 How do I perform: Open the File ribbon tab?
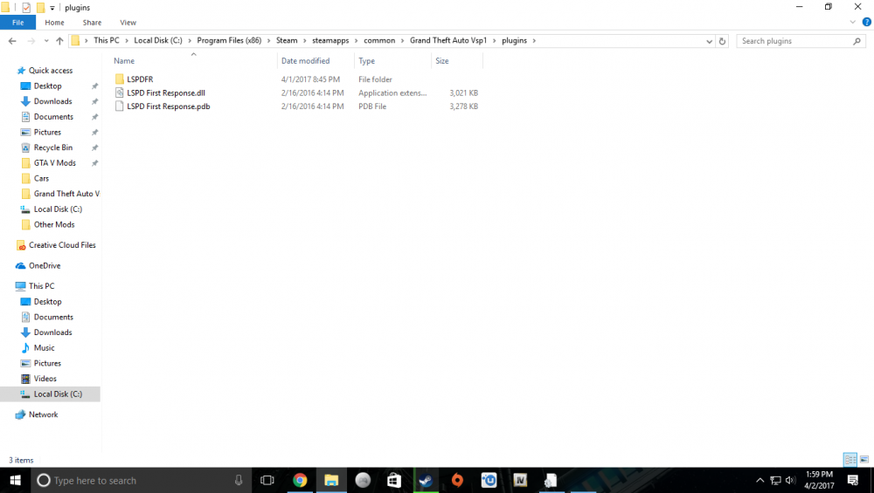17,23
